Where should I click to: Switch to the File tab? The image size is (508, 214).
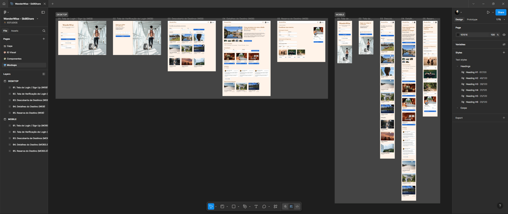[5, 31]
